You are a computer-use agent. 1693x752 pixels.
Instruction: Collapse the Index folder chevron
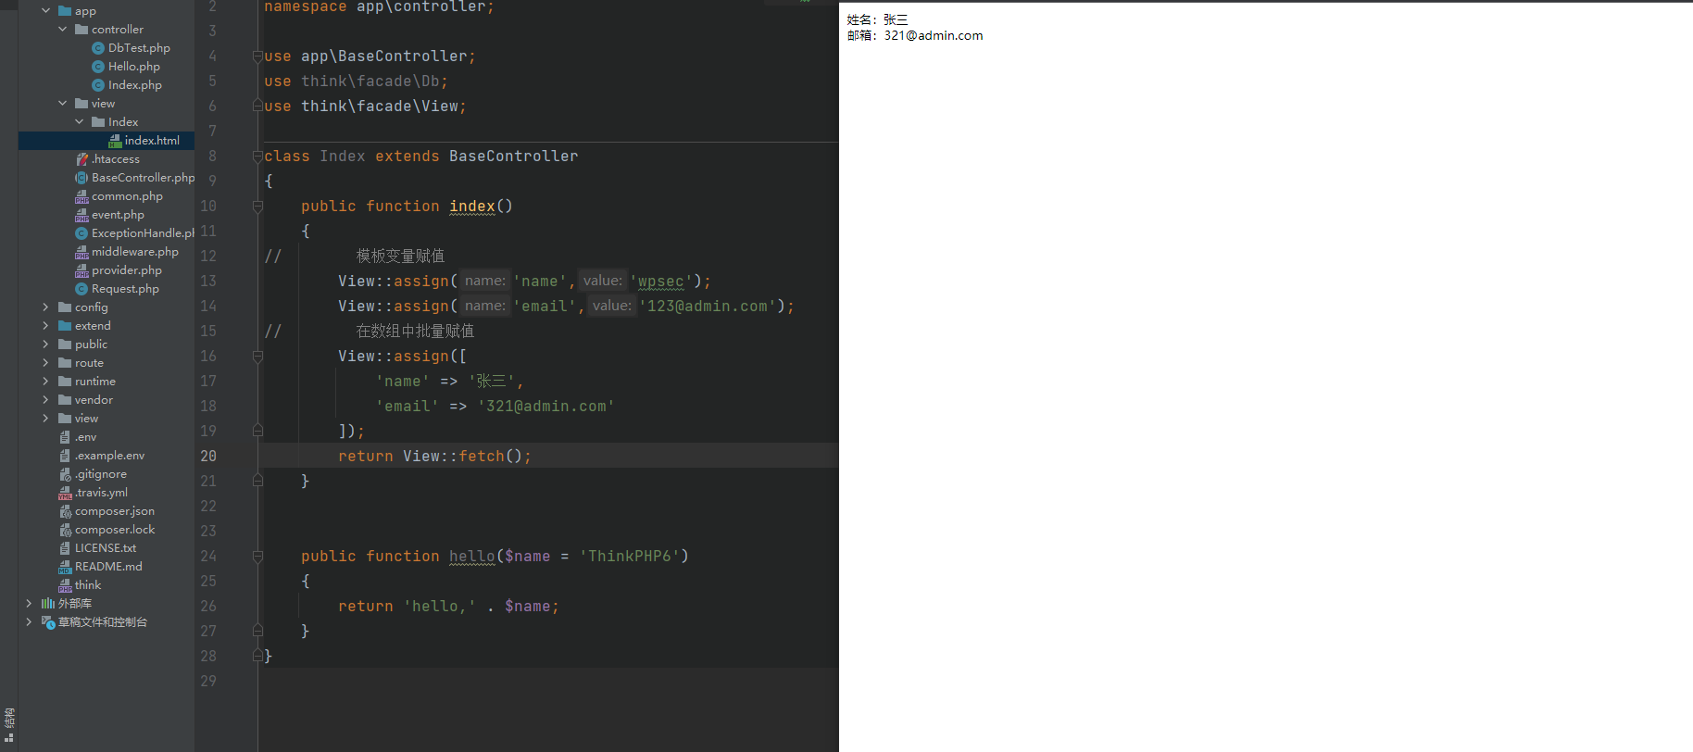79,122
